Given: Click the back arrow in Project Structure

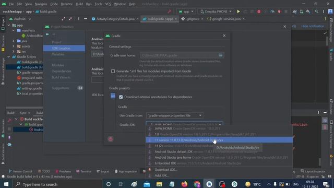Looking at the screenshot, I should [x=47, y=34].
